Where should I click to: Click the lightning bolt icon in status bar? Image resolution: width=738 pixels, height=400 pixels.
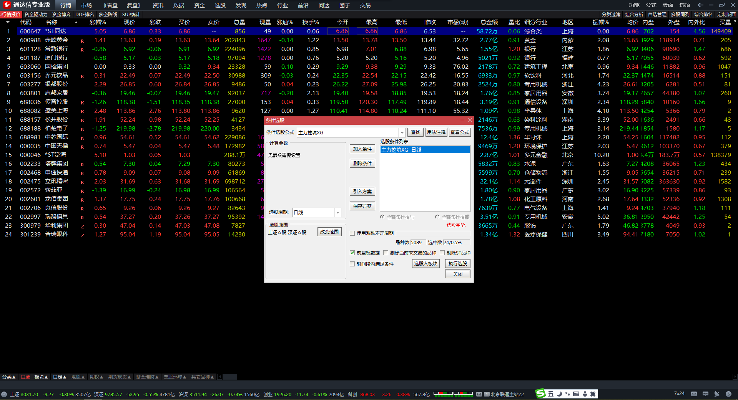coord(728,394)
